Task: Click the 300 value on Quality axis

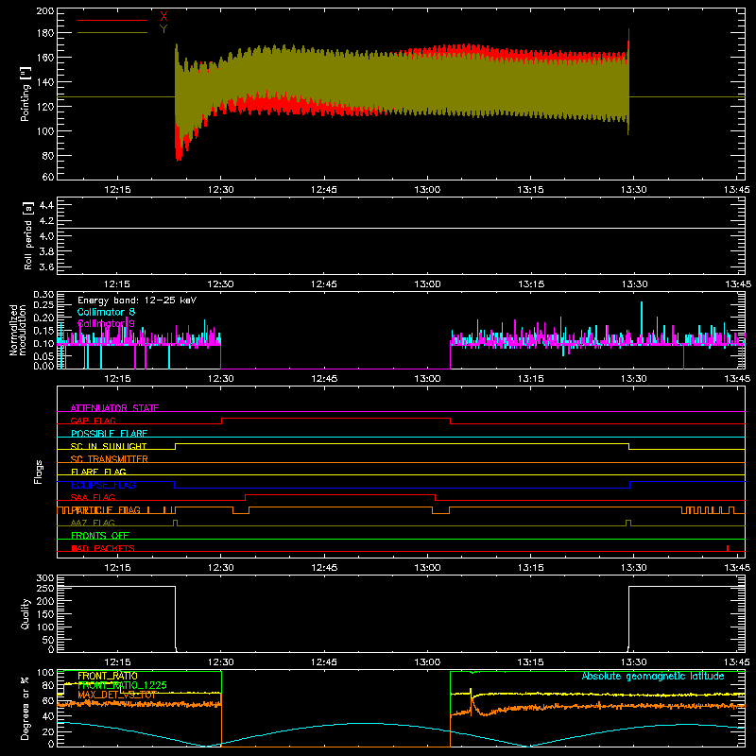Action: (x=44, y=578)
